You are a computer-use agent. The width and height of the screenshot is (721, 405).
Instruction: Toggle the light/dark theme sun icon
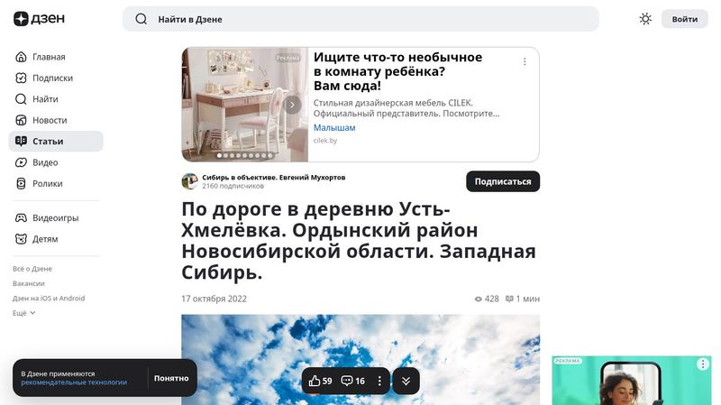(x=645, y=19)
